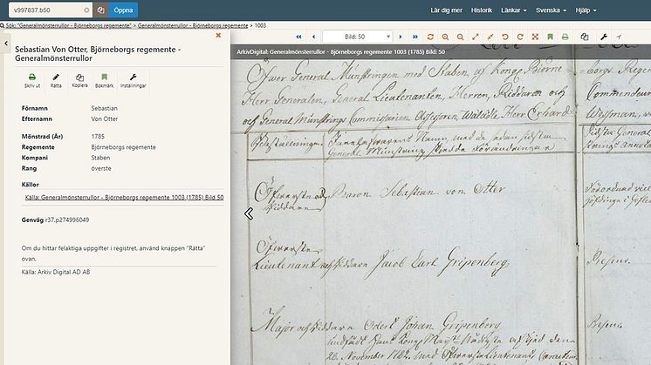Go to previous image

[x=314, y=37]
